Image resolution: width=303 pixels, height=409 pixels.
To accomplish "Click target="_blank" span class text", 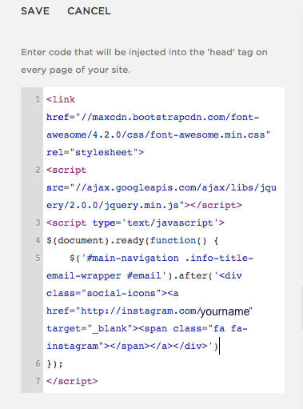I will coord(147,329).
